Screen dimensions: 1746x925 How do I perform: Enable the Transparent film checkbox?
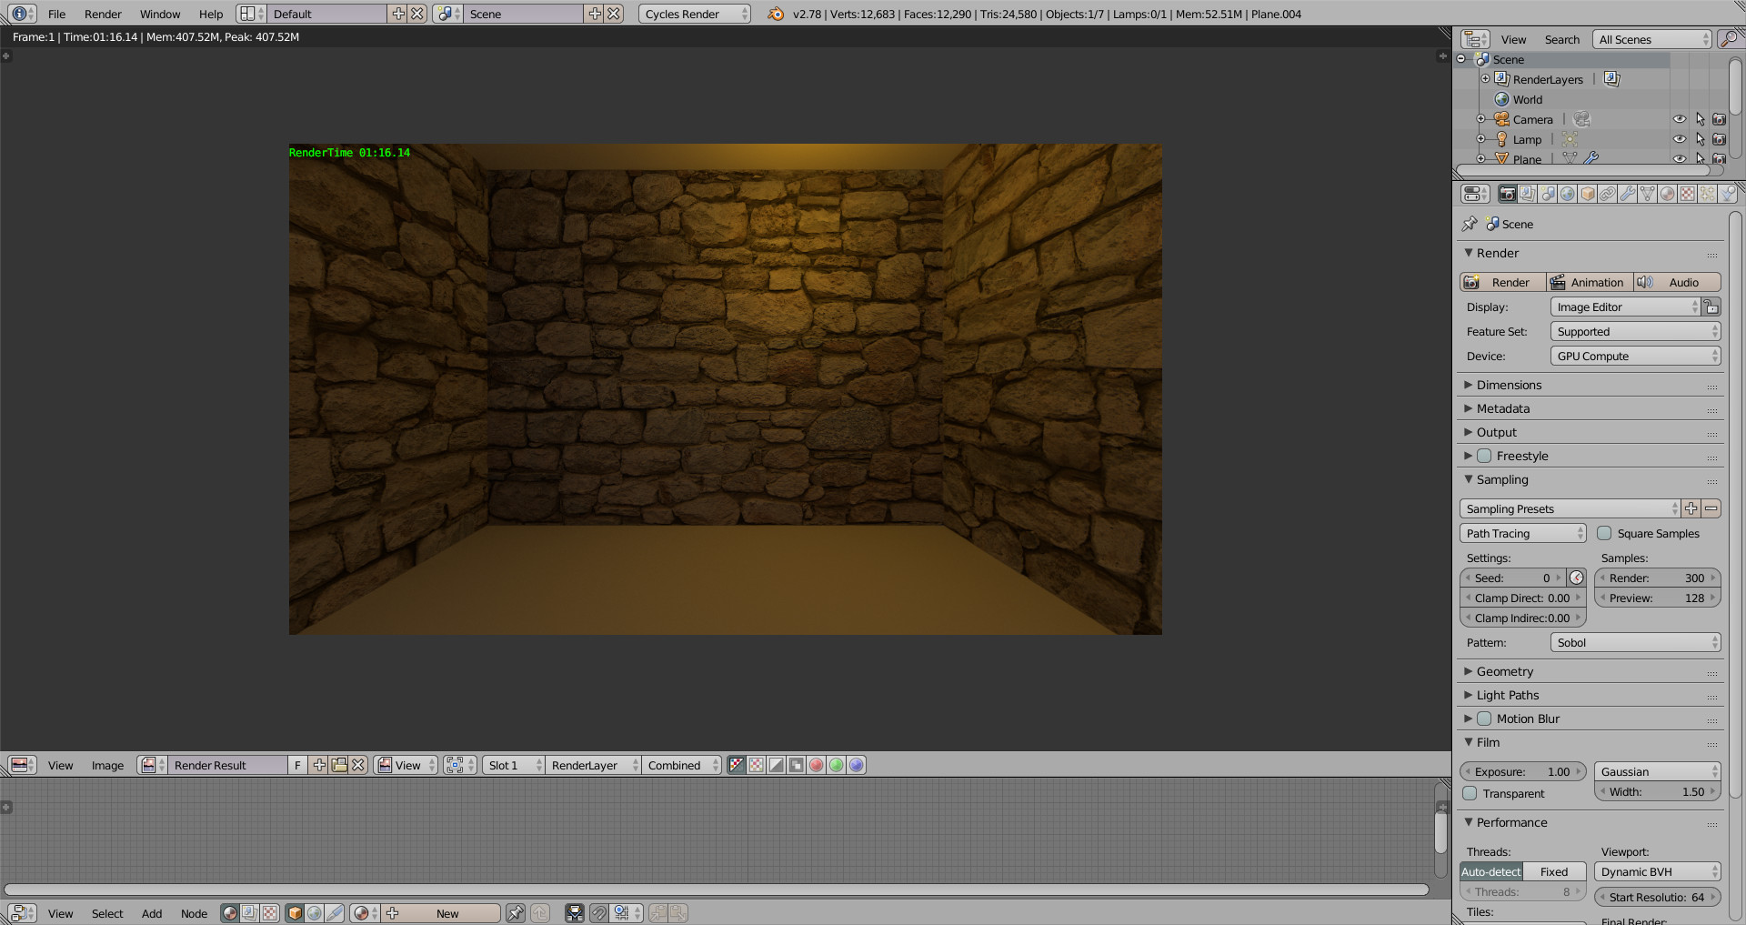1470,794
